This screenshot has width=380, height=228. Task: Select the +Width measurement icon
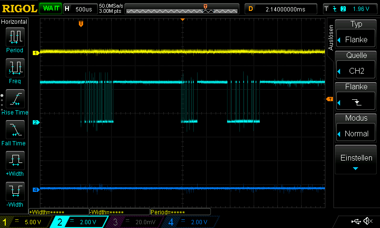[15, 161]
